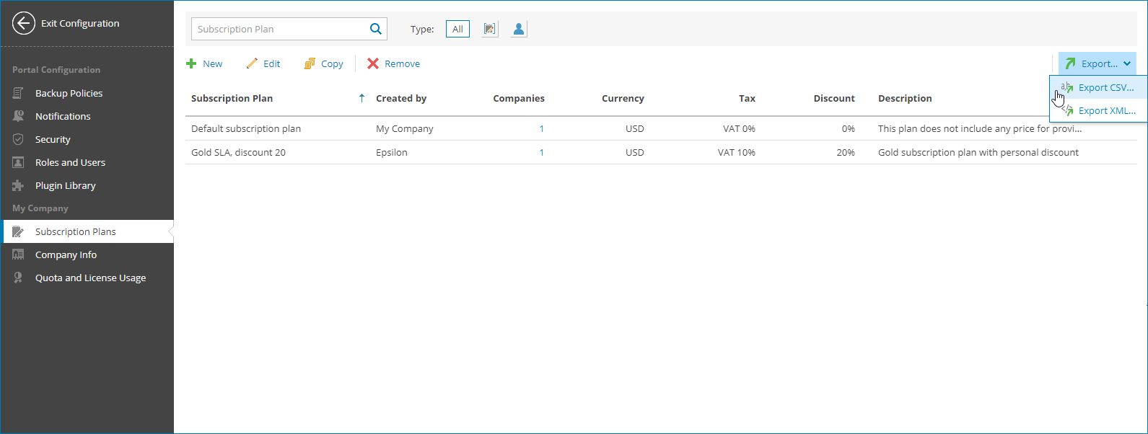1148x434 pixels.
Task: Click the Copy plans icon
Action: pos(310,63)
